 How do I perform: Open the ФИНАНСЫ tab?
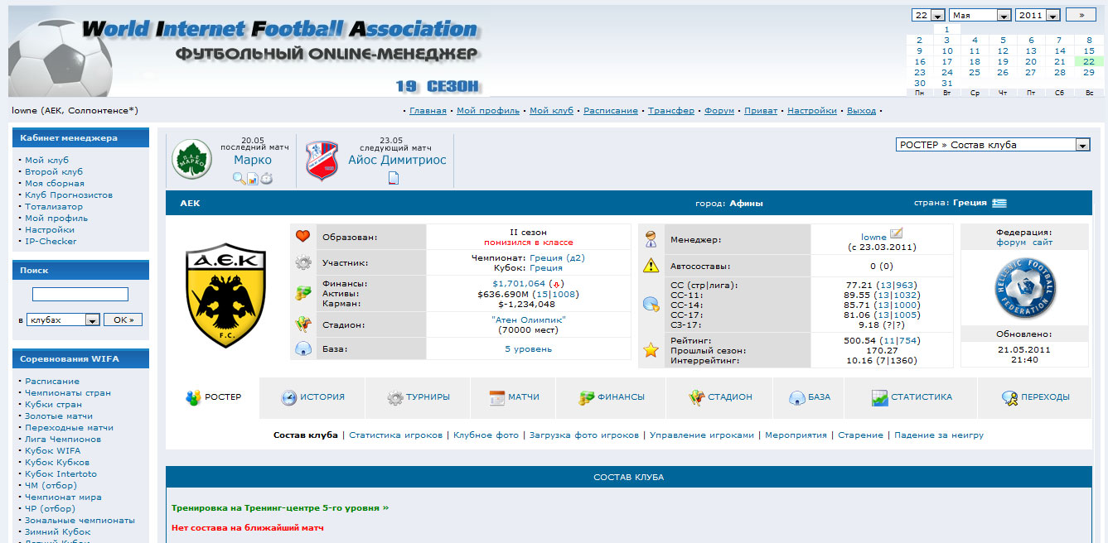[612, 397]
